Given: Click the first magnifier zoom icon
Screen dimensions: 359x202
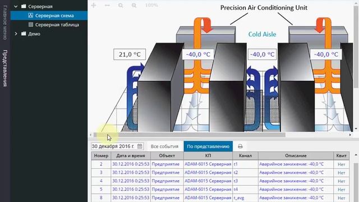Looking at the screenshot, I should click(121, 5).
